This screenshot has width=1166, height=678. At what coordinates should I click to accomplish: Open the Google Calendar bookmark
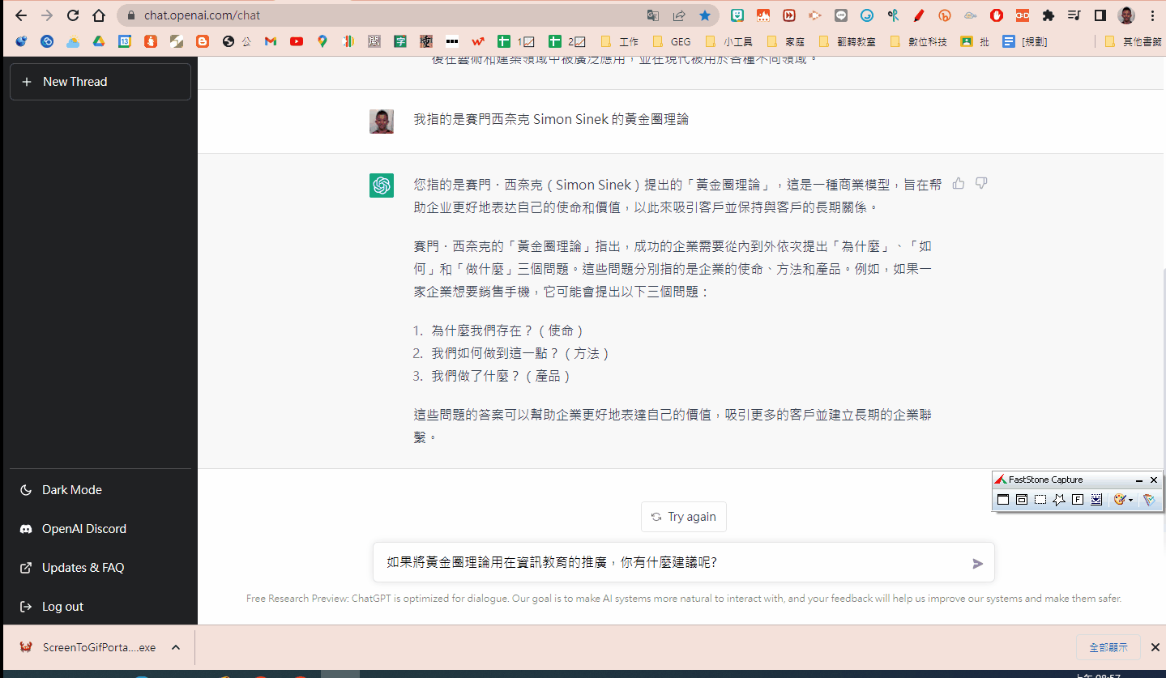point(125,41)
